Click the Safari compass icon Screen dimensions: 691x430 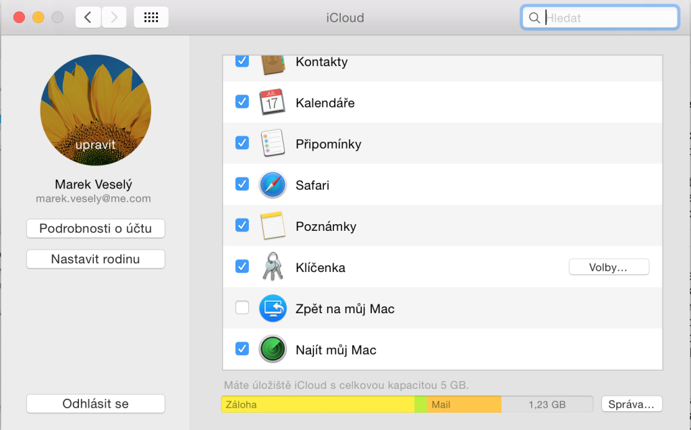coord(273,184)
